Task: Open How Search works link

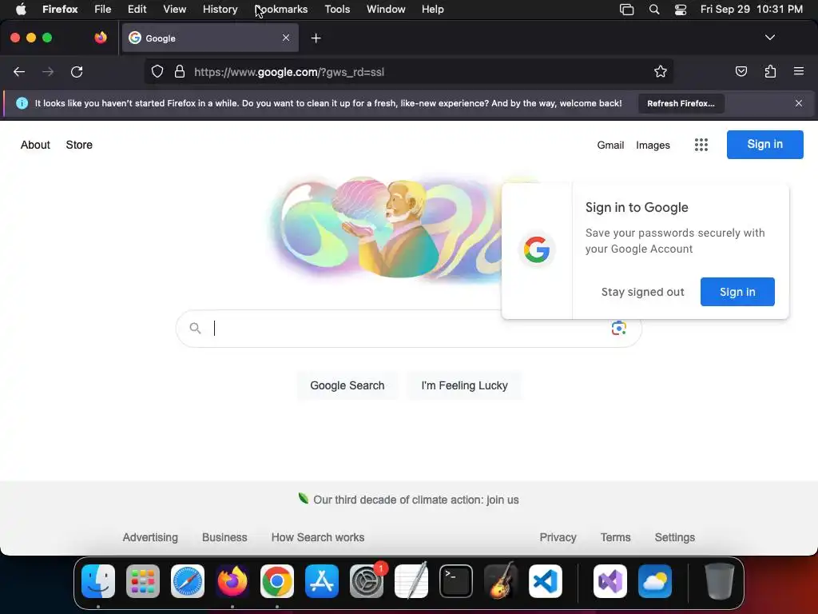Action: pos(318,537)
